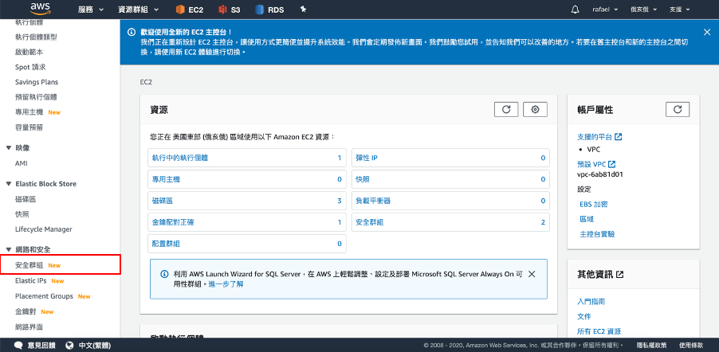Open 安全群組 resource tile

(x=450, y=222)
